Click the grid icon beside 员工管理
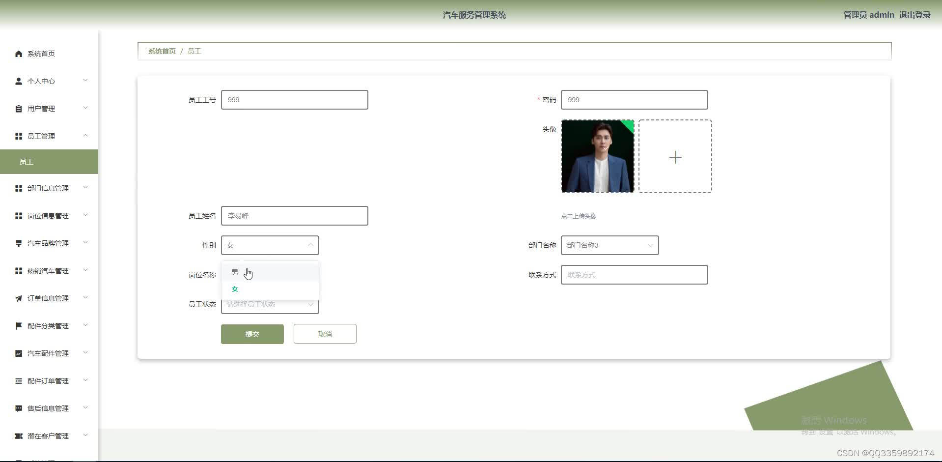 click(x=19, y=136)
